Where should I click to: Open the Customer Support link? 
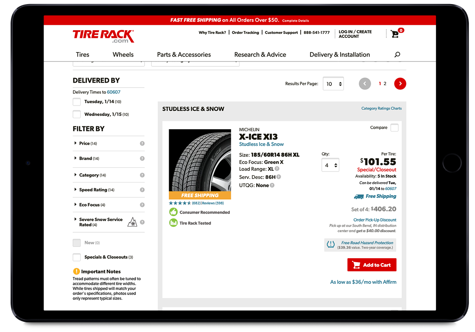tap(281, 33)
